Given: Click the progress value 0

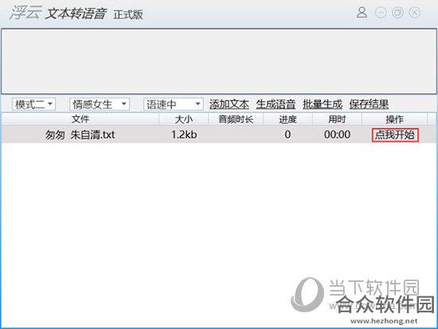Looking at the screenshot, I should [x=287, y=135].
